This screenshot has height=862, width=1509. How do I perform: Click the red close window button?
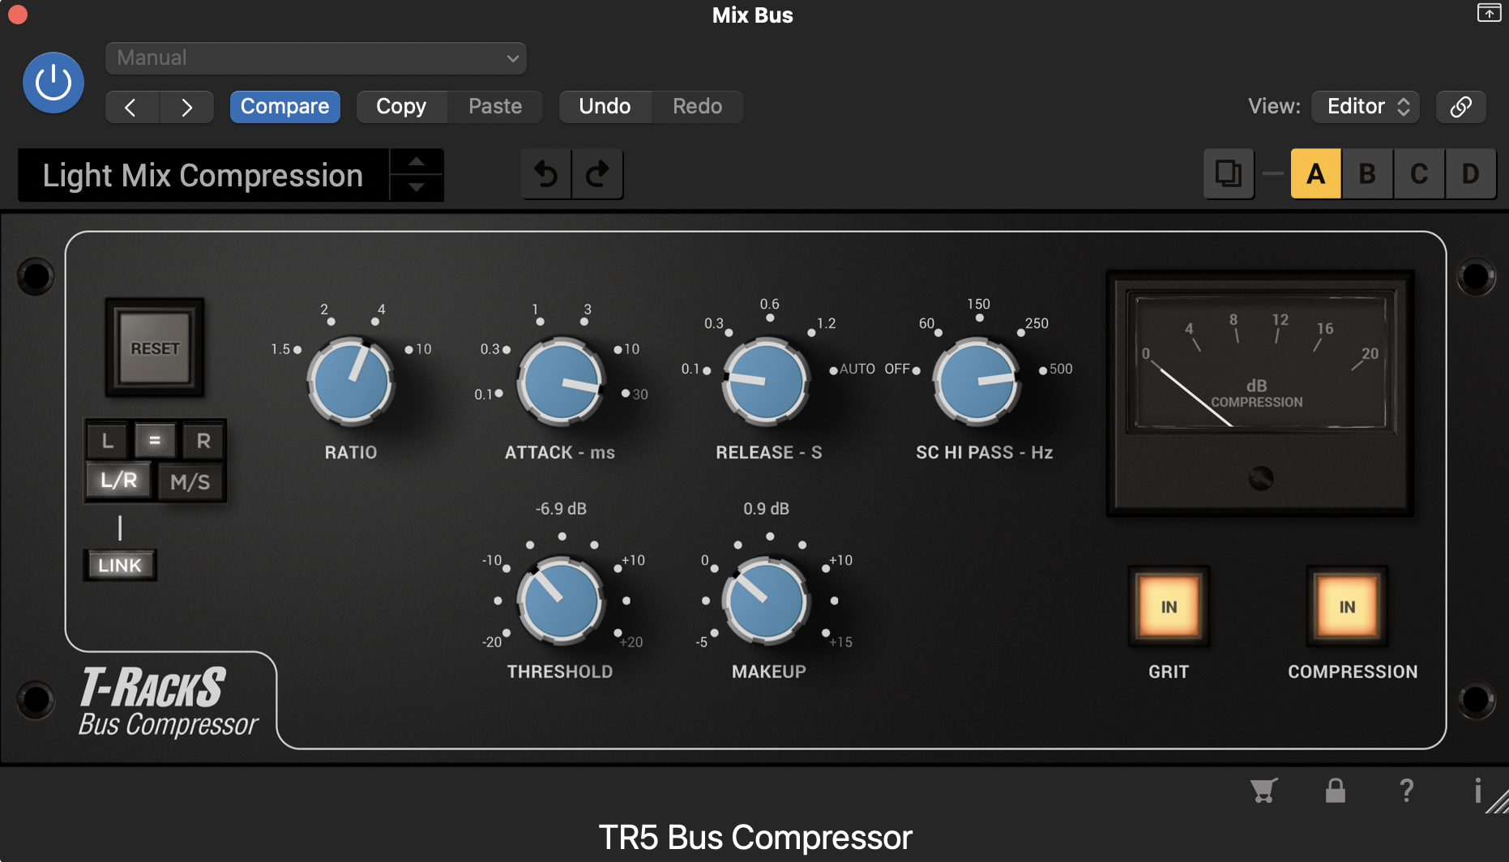point(17,15)
